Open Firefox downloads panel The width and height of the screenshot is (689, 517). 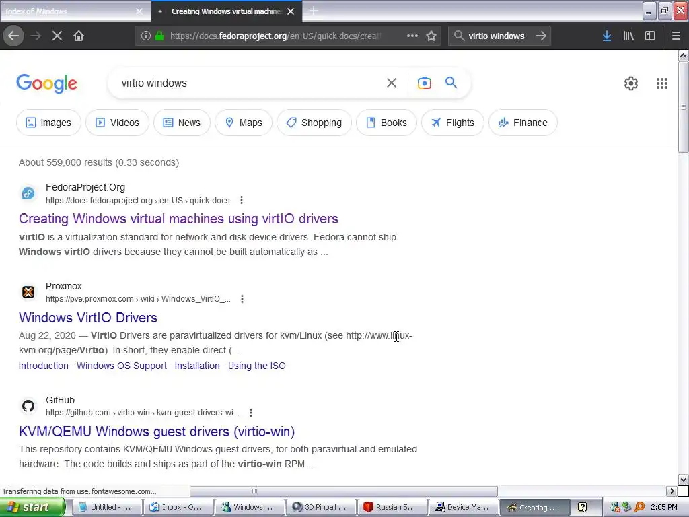(607, 36)
